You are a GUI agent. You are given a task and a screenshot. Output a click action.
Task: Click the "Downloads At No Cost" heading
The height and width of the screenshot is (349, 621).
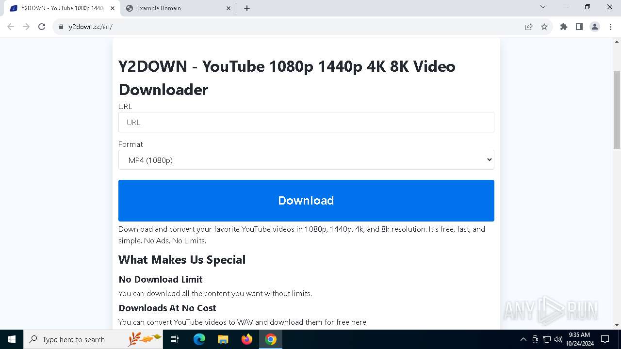click(167, 308)
